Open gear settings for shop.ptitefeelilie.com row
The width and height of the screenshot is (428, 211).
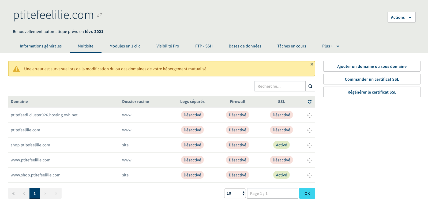coord(309,146)
